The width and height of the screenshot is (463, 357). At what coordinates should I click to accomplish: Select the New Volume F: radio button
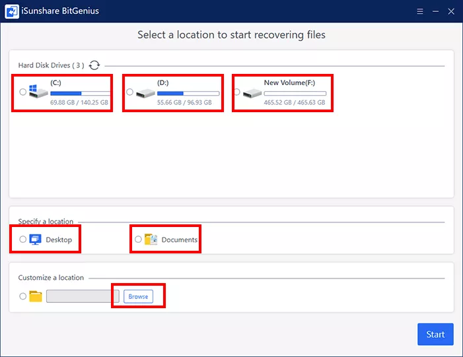click(236, 92)
